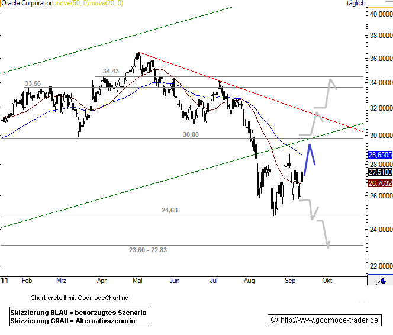Click the Aug month label on time axis
The width and height of the screenshot is (393, 335).
coord(249,281)
